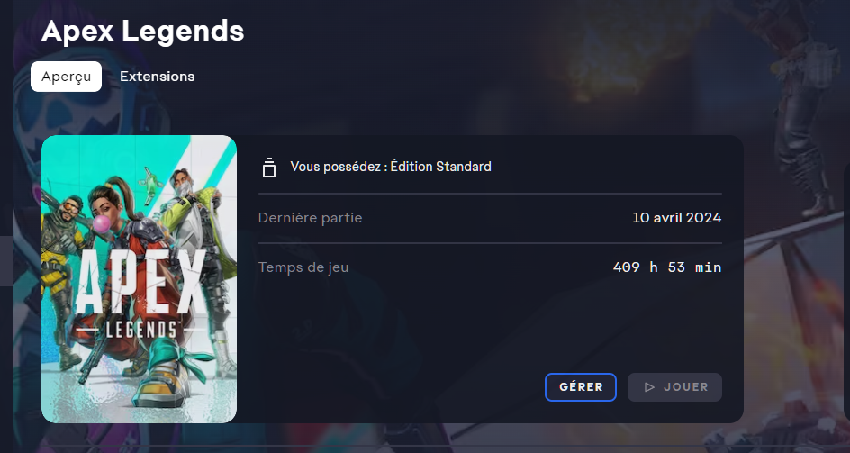Click the Apex Legends page title
850x453 pixels.
pyautogui.click(x=142, y=31)
